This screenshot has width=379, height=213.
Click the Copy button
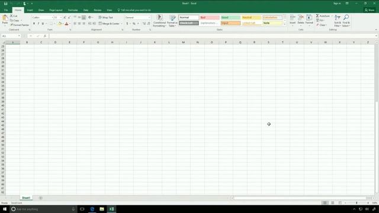pyautogui.click(x=15, y=21)
